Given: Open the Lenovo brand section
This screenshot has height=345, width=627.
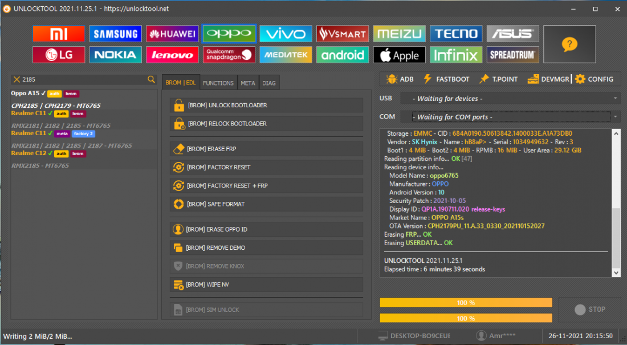Looking at the screenshot, I should click(172, 55).
